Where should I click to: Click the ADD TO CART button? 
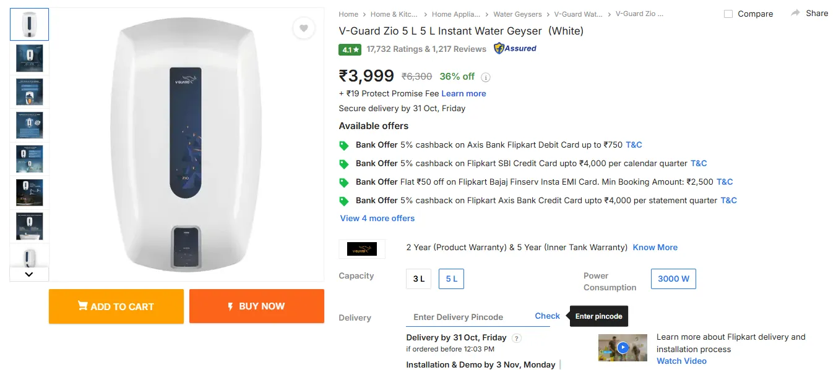[116, 306]
